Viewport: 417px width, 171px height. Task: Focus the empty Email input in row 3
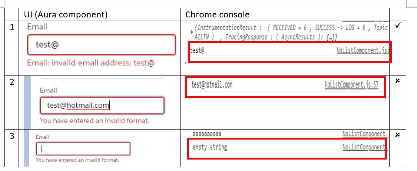(x=83, y=149)
